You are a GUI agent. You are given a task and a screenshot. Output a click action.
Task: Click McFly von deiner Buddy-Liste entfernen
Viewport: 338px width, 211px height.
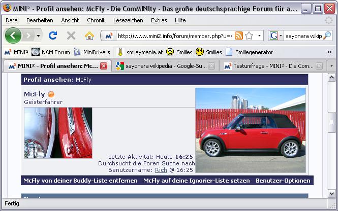[x=80, y=181]
